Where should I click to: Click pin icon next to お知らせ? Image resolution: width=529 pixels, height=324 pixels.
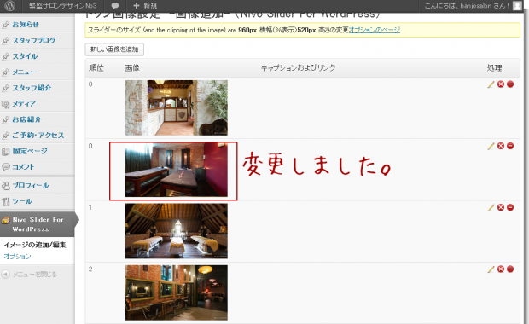tap(6, 25)
